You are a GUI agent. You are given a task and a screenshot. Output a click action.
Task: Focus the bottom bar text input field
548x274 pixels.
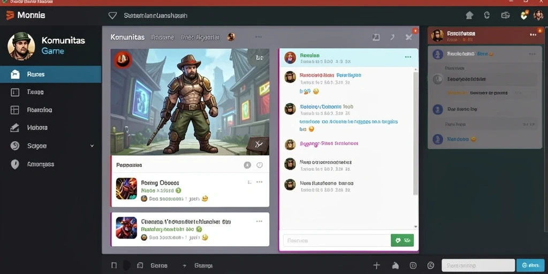point(478,265)
